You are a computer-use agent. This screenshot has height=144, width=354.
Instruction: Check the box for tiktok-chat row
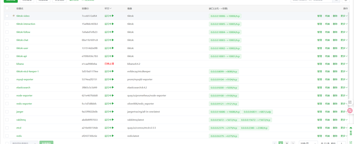pos(7,40)
